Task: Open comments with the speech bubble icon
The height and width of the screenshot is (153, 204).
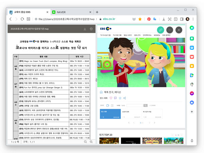Action: [x=115, y=98]
